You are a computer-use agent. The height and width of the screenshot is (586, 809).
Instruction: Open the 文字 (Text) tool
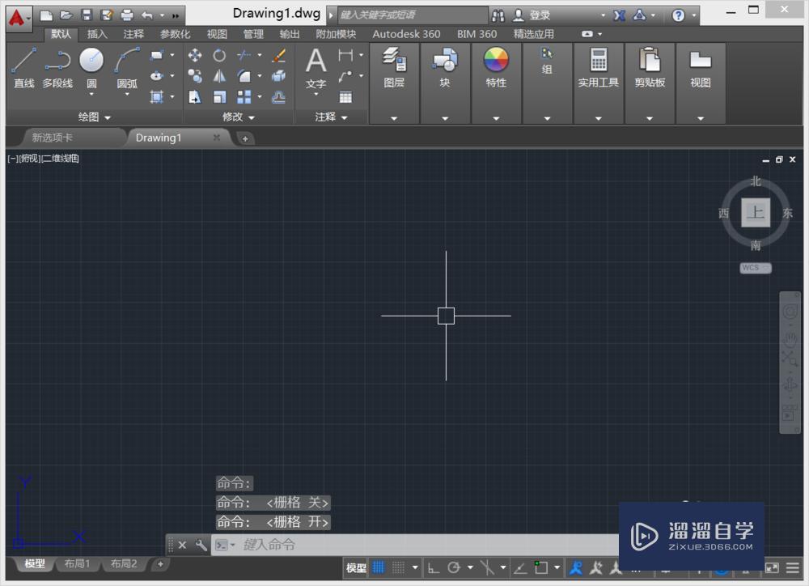click(315, 65)
